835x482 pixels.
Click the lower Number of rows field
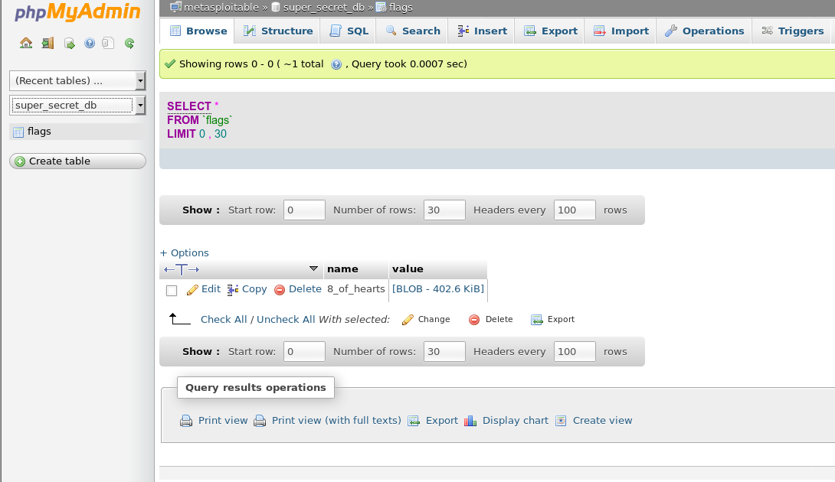444,352
